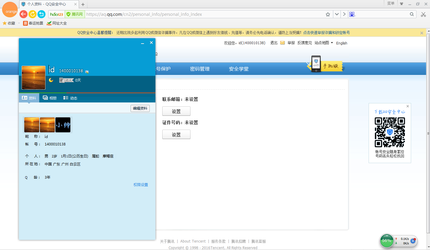Close the QQ profile card window

151,43
